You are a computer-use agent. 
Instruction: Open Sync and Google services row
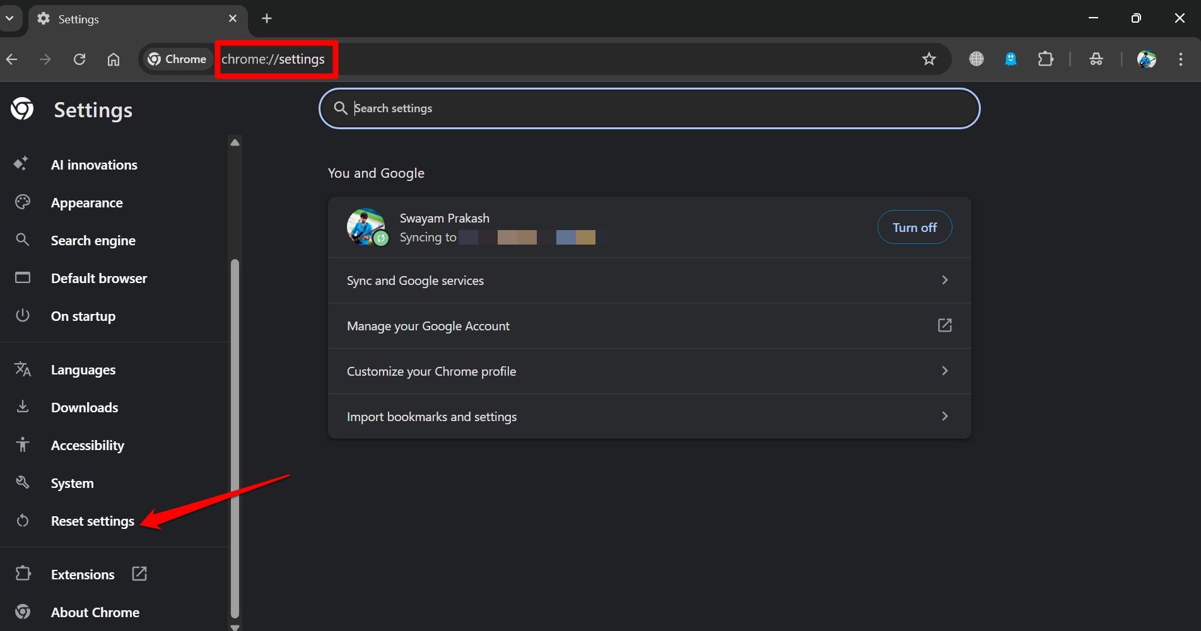tap(650, 281)
